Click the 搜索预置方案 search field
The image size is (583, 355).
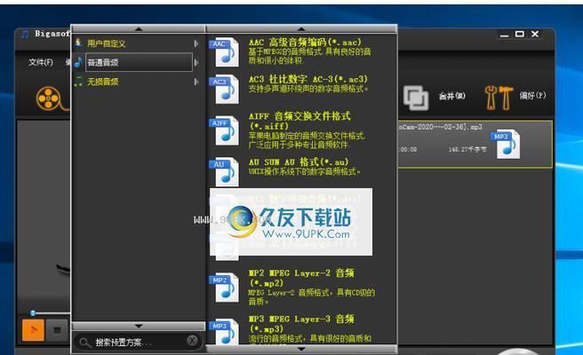pyautogui.click(x=139, y=342)
